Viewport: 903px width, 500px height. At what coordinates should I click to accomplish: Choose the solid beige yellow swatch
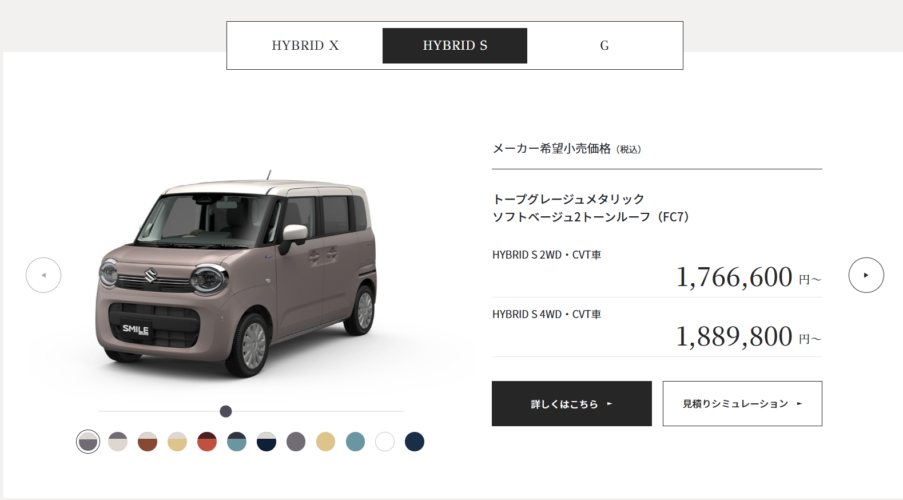[x=325, y=442]
